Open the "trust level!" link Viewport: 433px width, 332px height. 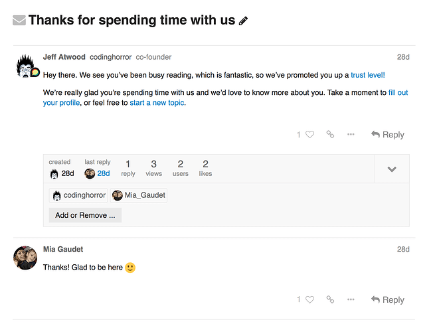(x=367, y=76)
